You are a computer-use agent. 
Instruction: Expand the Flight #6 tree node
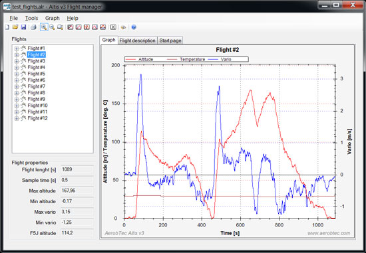pyautogui.click(x=17, y=80)
